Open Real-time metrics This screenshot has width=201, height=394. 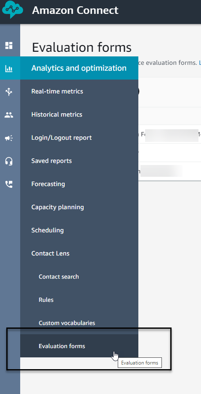[79, 91]
